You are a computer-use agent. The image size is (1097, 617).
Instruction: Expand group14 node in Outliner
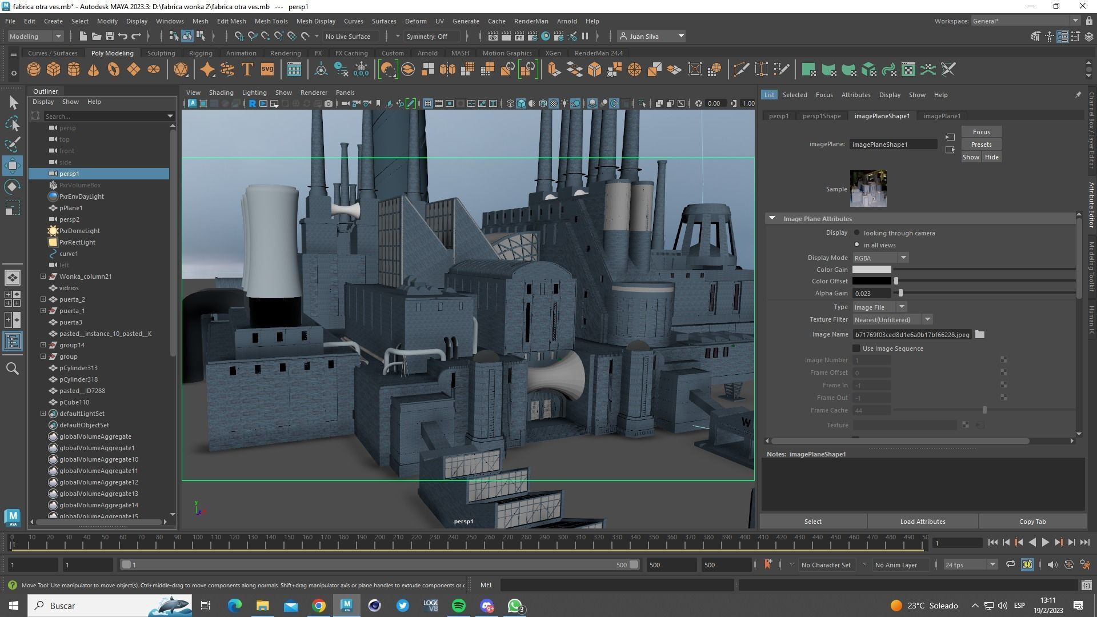point(43,345)
